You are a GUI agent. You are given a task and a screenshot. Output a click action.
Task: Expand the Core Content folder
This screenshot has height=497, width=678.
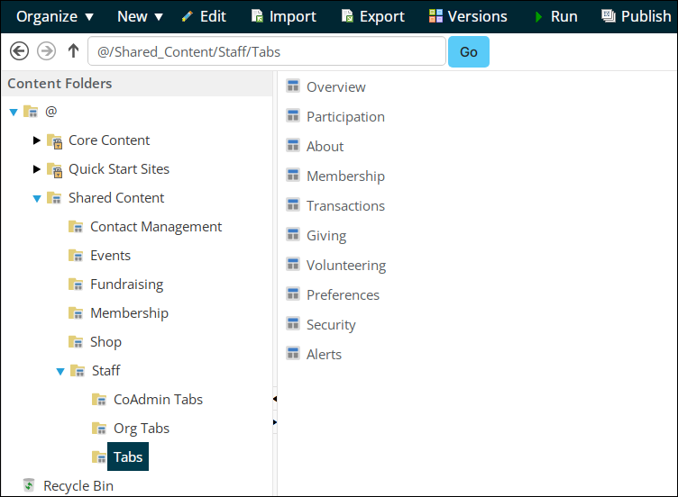coord(37,140)
